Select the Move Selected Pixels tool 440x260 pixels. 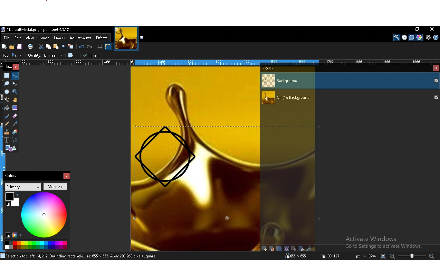pos(15,76)
